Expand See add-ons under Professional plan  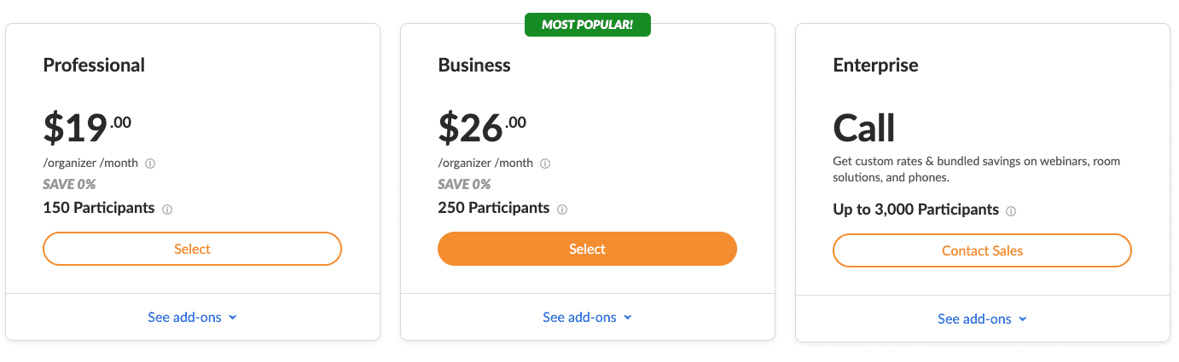[x=192, y=317]
